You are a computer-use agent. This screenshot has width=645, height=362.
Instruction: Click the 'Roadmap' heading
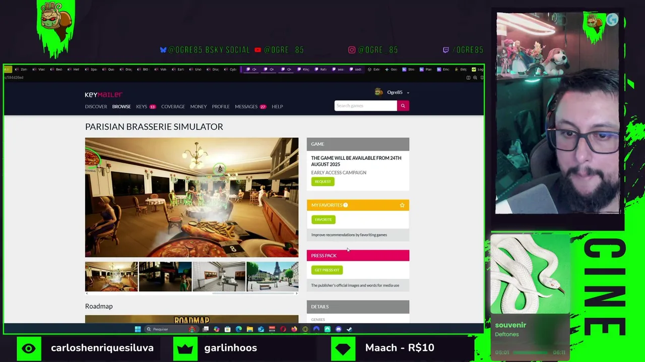pyautogui.click(x=99, y=306)
